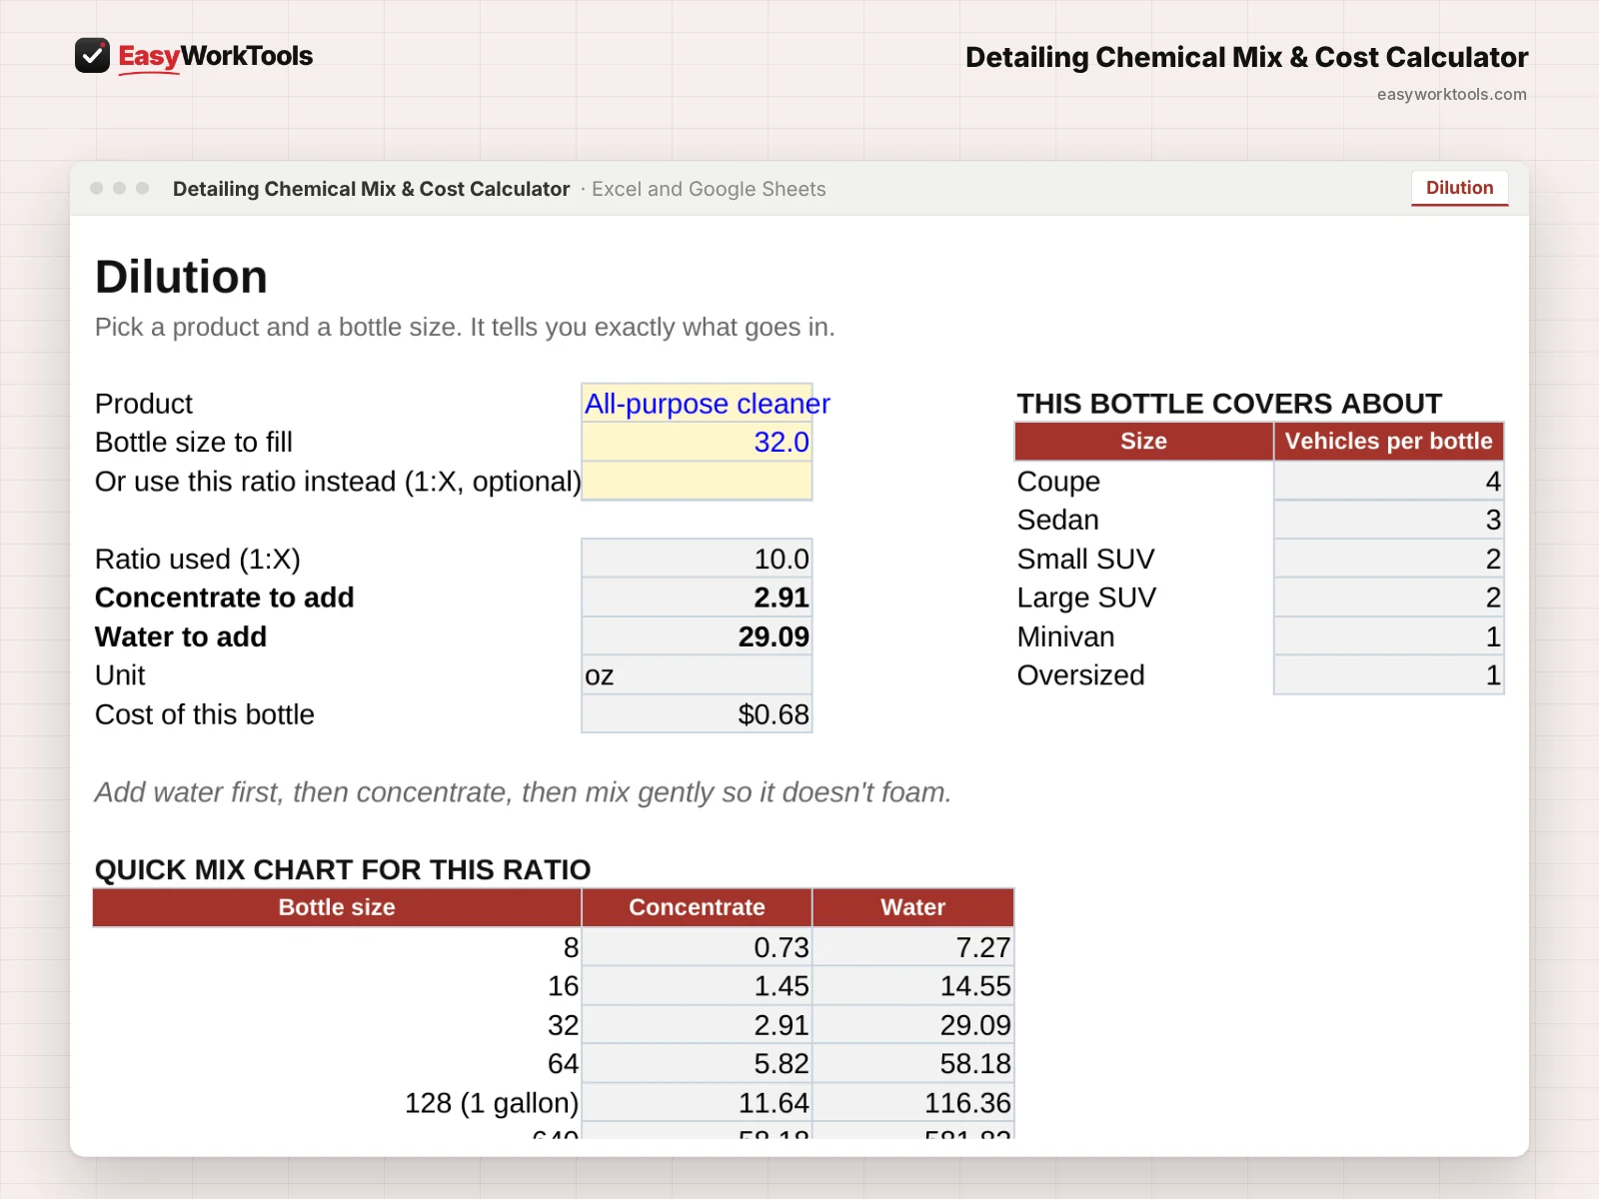
Task: Select bottle size 8 cell
Action: tap(337, 947)
